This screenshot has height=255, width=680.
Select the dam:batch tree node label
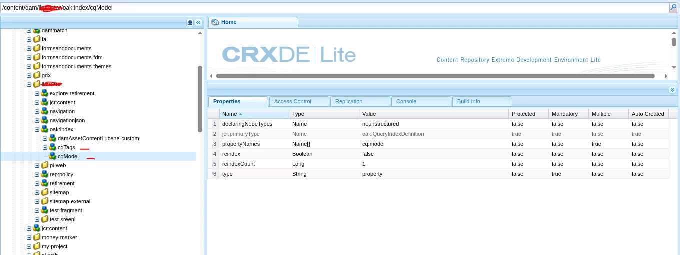[55, 31]
